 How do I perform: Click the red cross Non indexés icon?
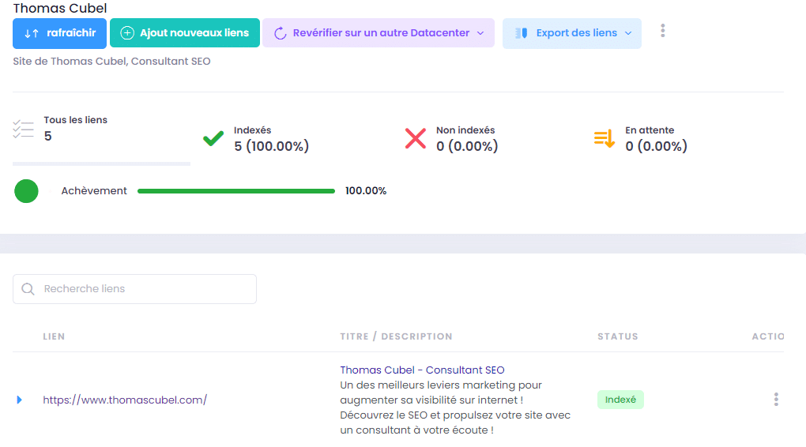416,138
